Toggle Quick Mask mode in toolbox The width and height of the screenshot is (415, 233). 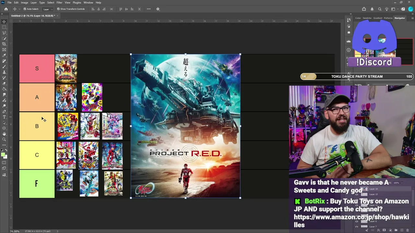[4, 162]
